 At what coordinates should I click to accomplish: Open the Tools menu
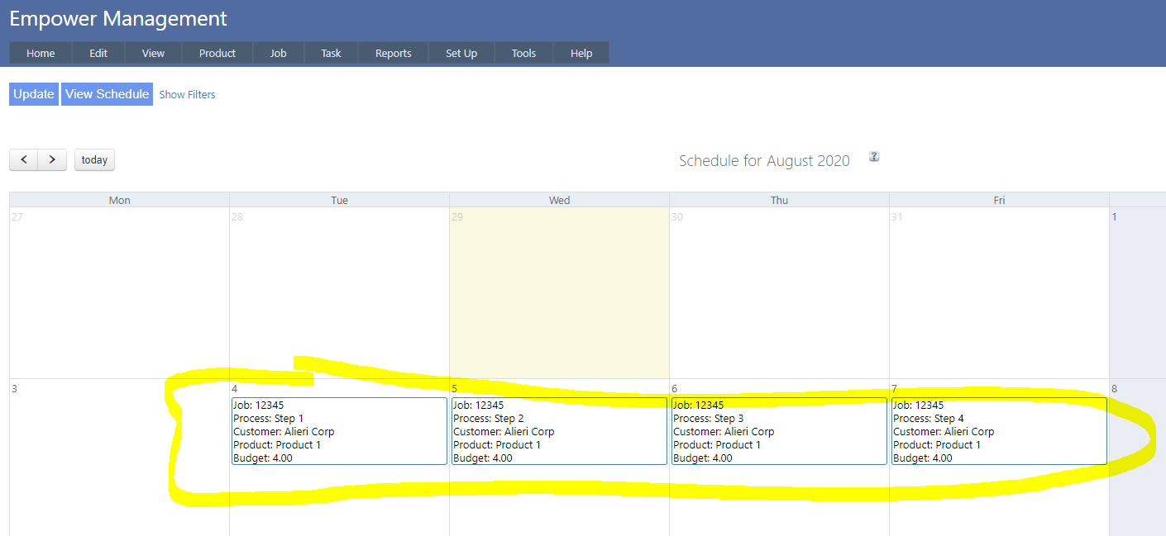tap(523, 53)
